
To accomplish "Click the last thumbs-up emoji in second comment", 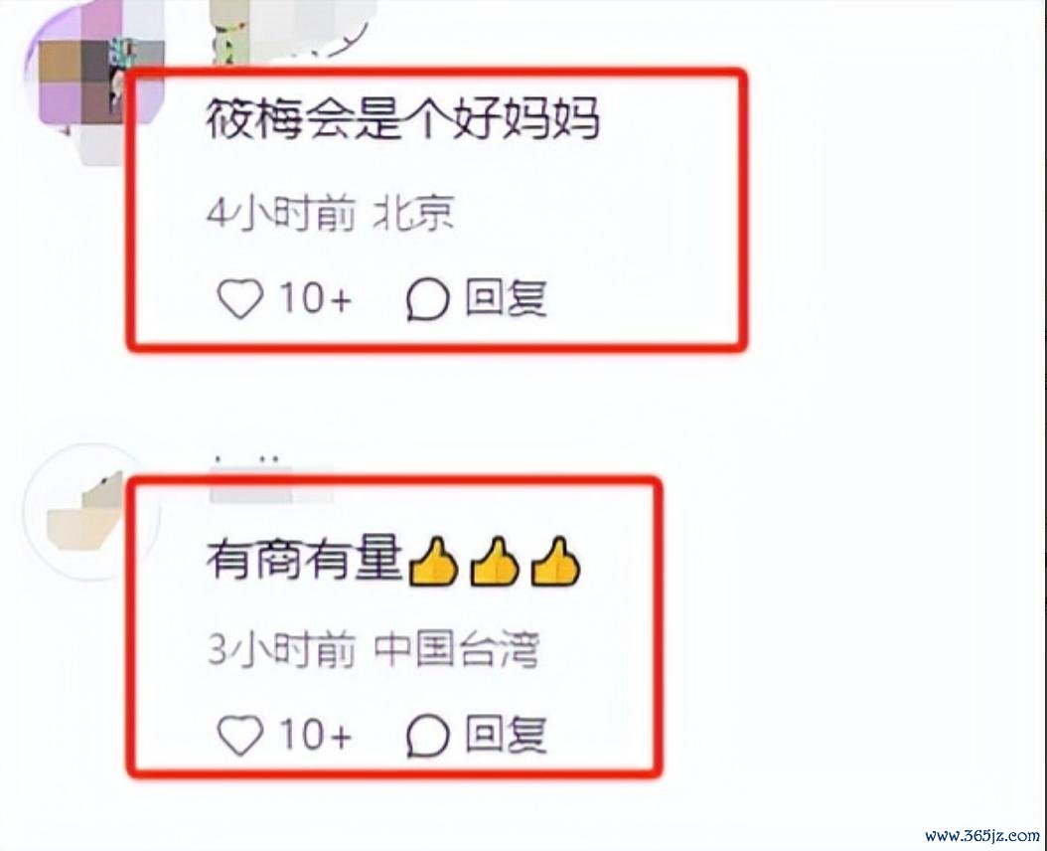I will 555,562.
